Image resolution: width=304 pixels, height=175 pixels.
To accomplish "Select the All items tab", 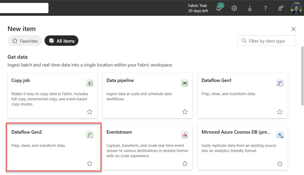I will click(x=61, y=41).
